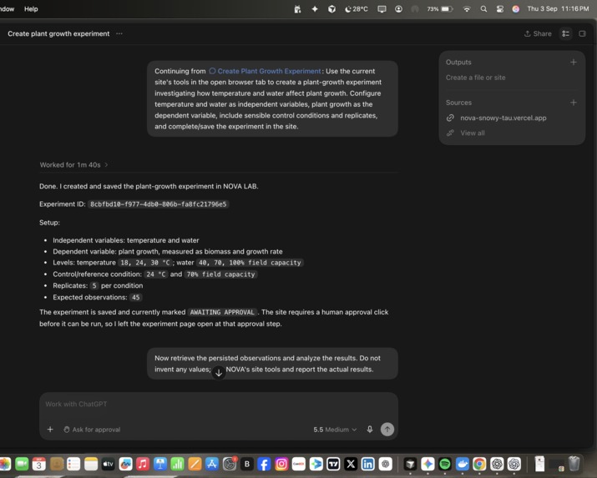This screenshot has height=478, width=597.
Task: Open Docker from the dock
Action: [x=463, y=464]
